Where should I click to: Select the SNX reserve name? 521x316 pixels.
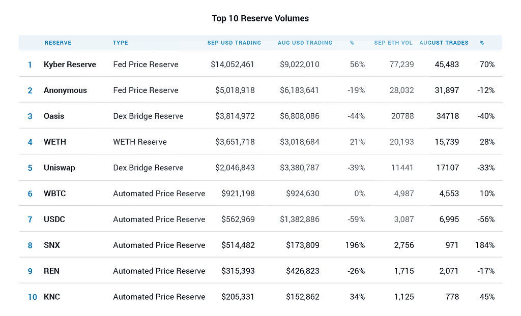[x=52, y=245]
